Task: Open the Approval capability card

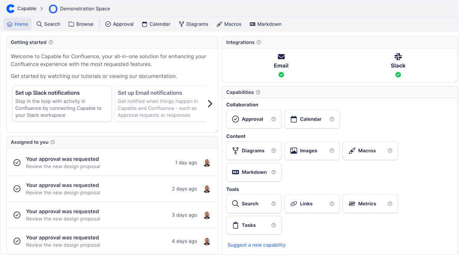Action: tap(254, 119)
